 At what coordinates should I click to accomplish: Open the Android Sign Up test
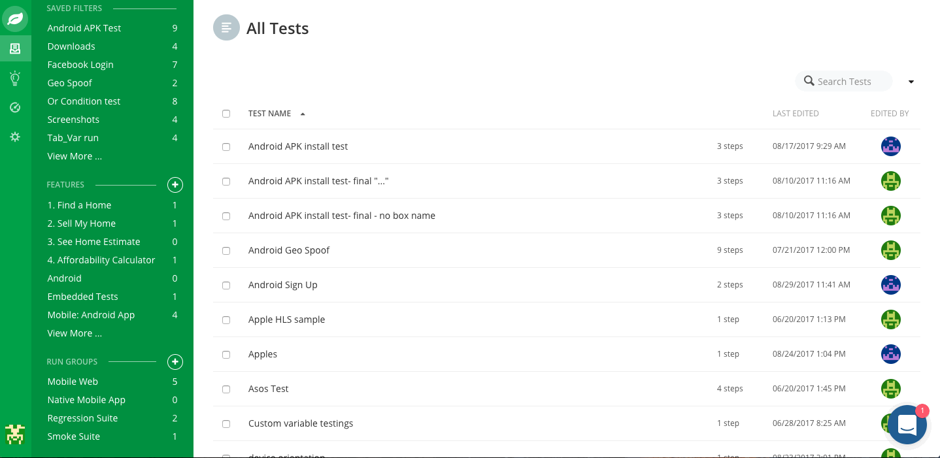(283, 285)
